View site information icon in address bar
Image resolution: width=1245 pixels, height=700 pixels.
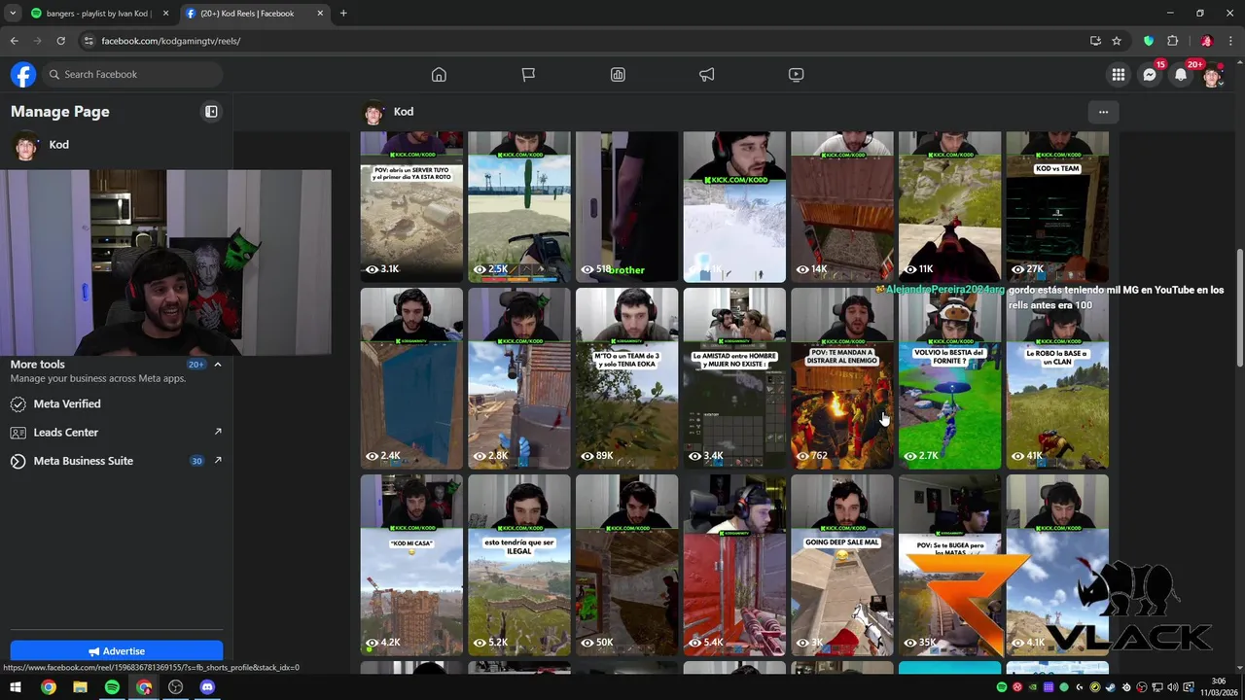(89, 41)
